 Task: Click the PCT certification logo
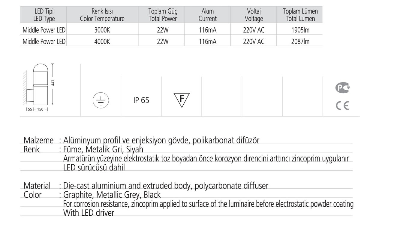[342, 88]
